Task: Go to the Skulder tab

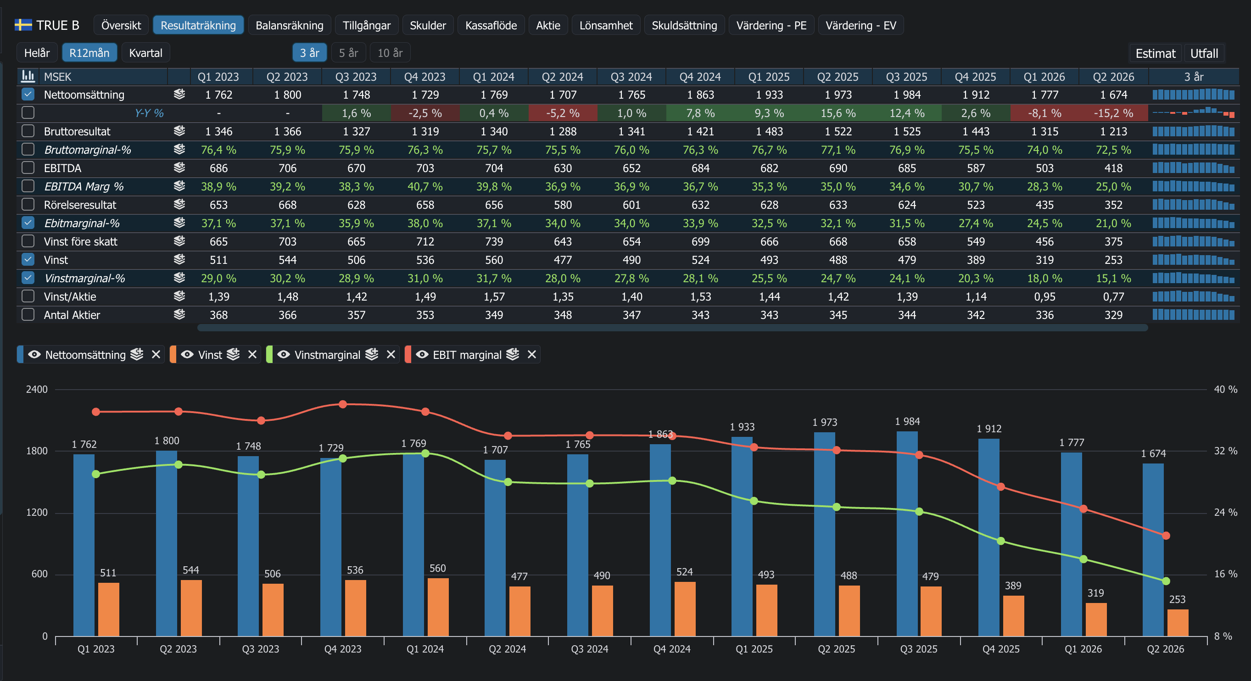Action: click(428, 25)
